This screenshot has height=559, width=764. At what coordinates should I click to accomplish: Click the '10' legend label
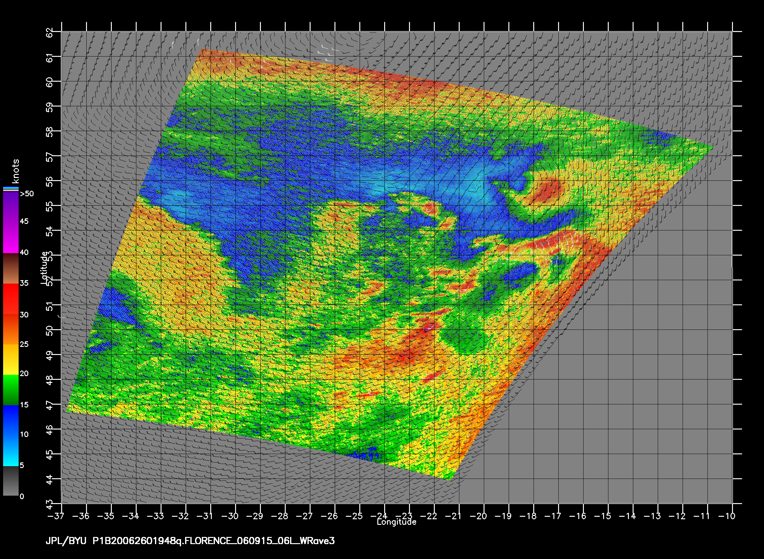click(24, 434)
